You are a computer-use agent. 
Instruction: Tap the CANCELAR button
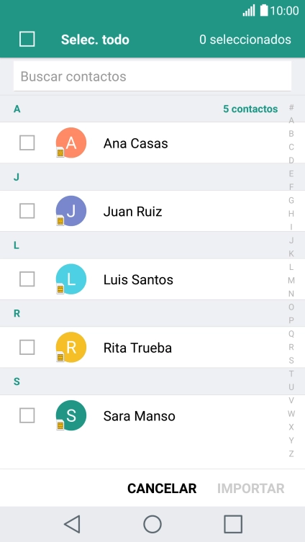[x=162, y=489]
